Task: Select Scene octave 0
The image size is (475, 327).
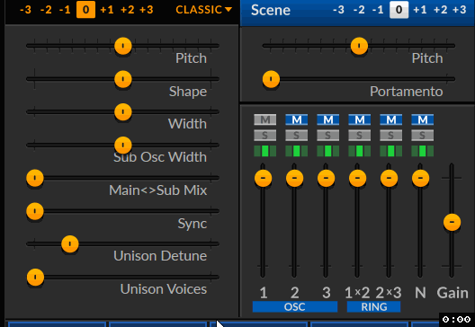Action: [399, 10]
